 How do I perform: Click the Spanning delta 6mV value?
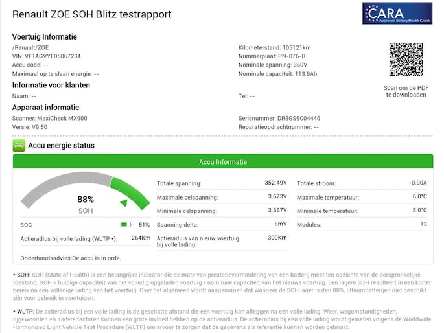[x=280, y=224]
